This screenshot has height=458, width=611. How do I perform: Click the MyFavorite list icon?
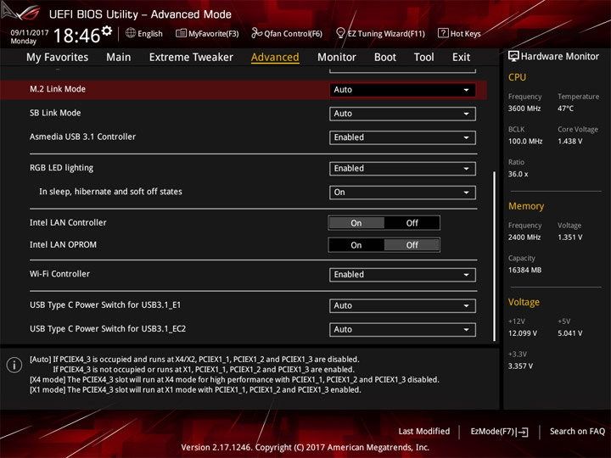(x=181, y=33)
